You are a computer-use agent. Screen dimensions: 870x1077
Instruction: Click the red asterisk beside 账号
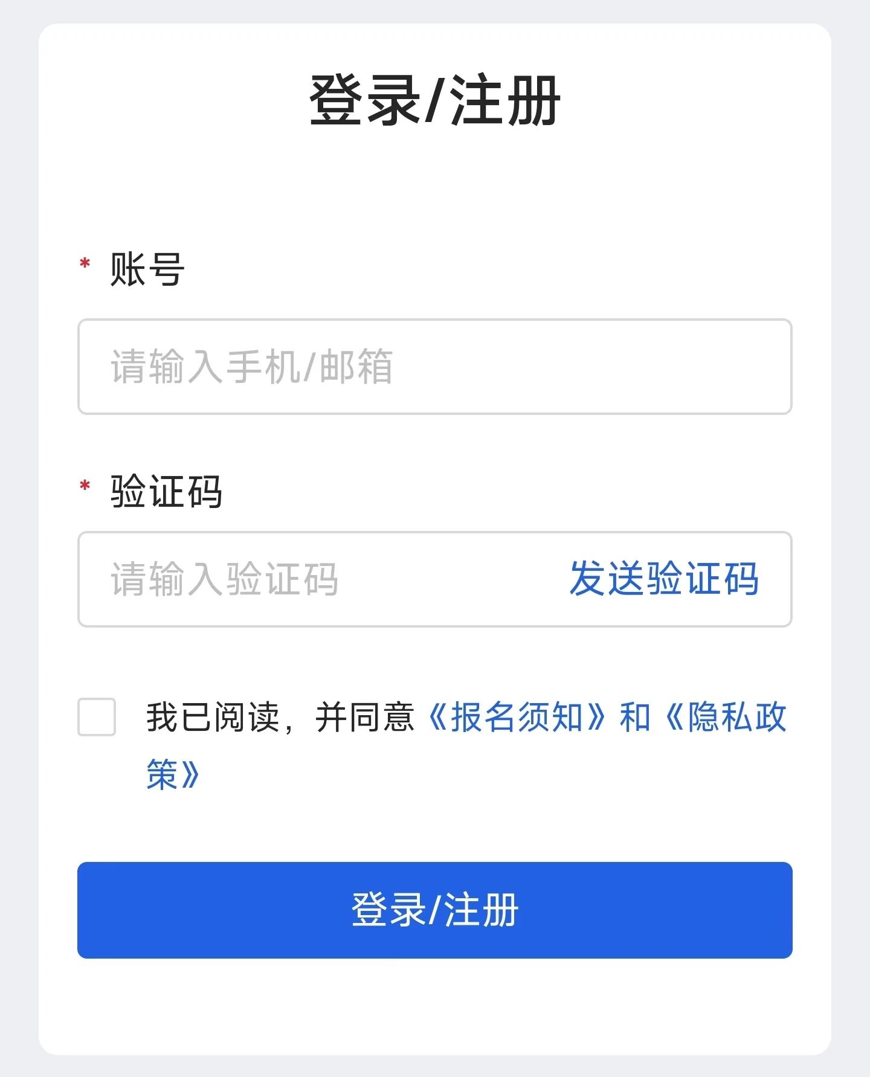pyautogui.click(x=85, y=264)
